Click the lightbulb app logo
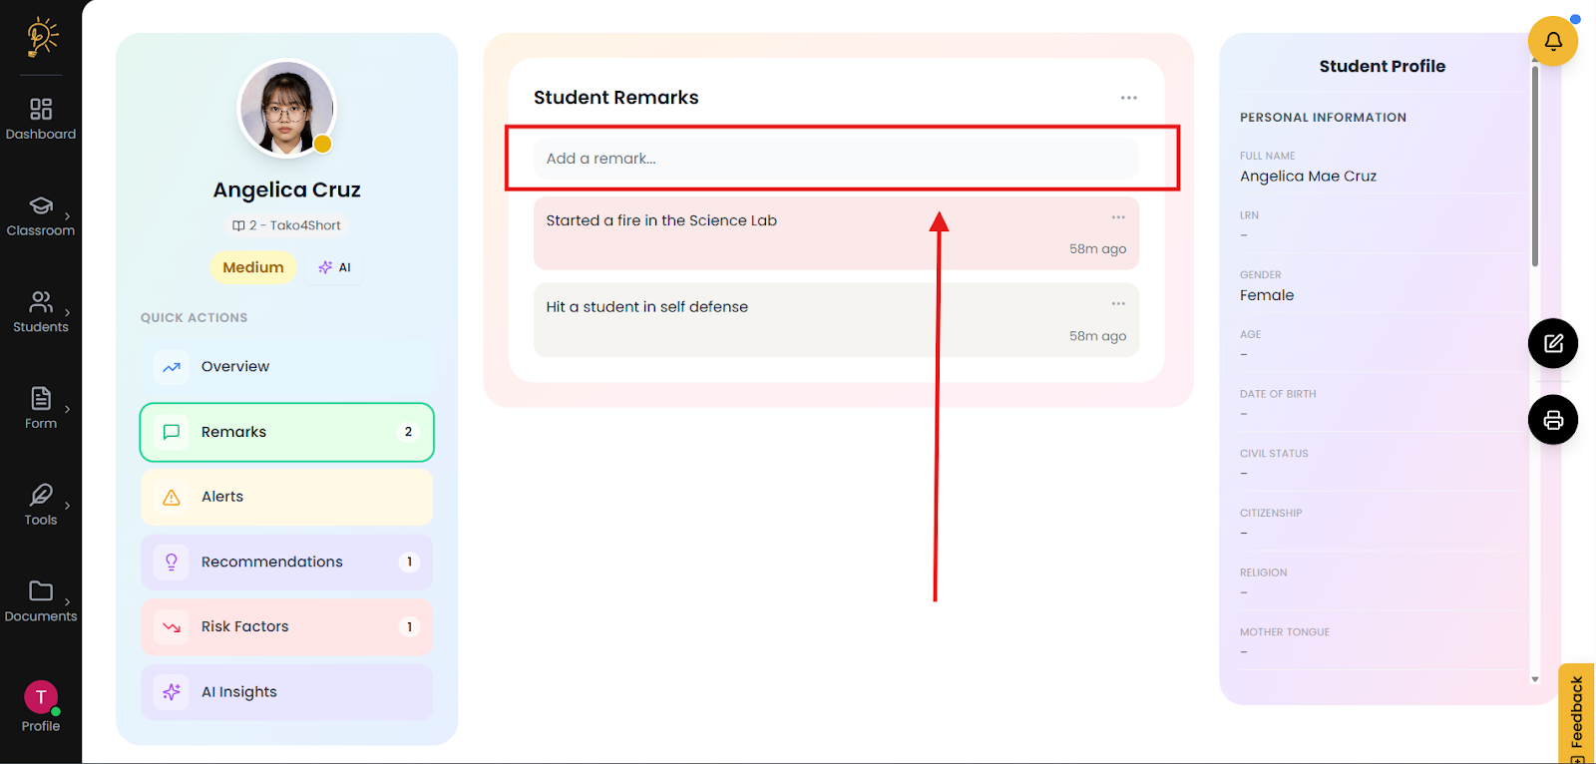1596x764 pixels. 42,37
